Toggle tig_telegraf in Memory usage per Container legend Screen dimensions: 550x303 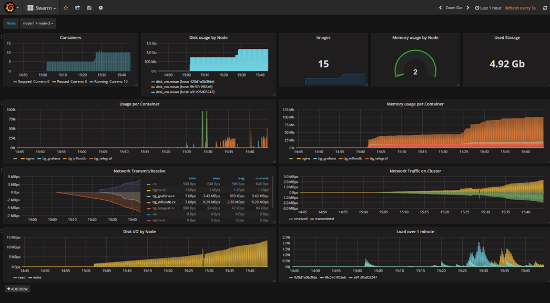point(379,158)
